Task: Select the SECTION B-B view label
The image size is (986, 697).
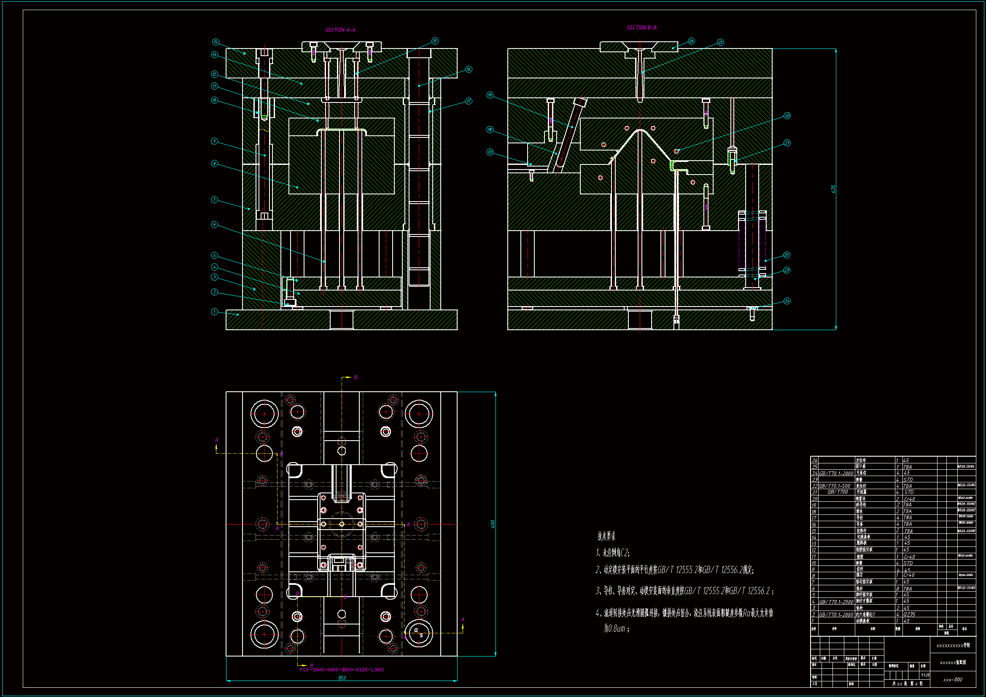Action: tap(641, 27)
